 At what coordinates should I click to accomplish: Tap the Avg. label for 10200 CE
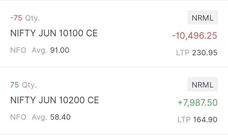click(40, 117)
